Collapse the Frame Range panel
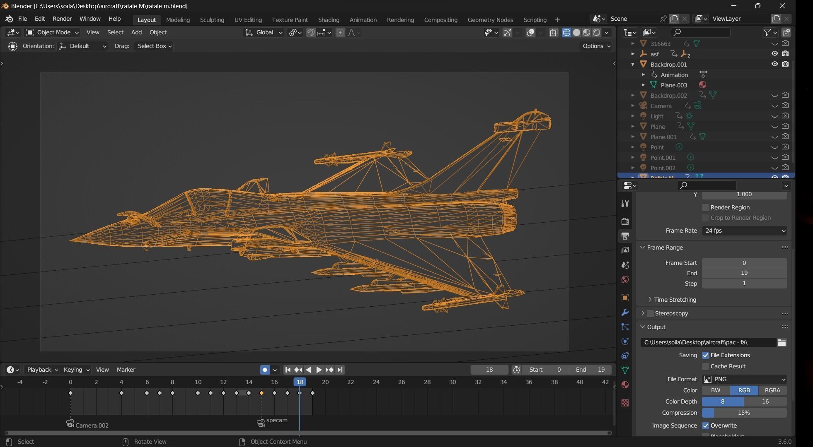The width and height of the screenshot is (813, 447). (665, 248)
